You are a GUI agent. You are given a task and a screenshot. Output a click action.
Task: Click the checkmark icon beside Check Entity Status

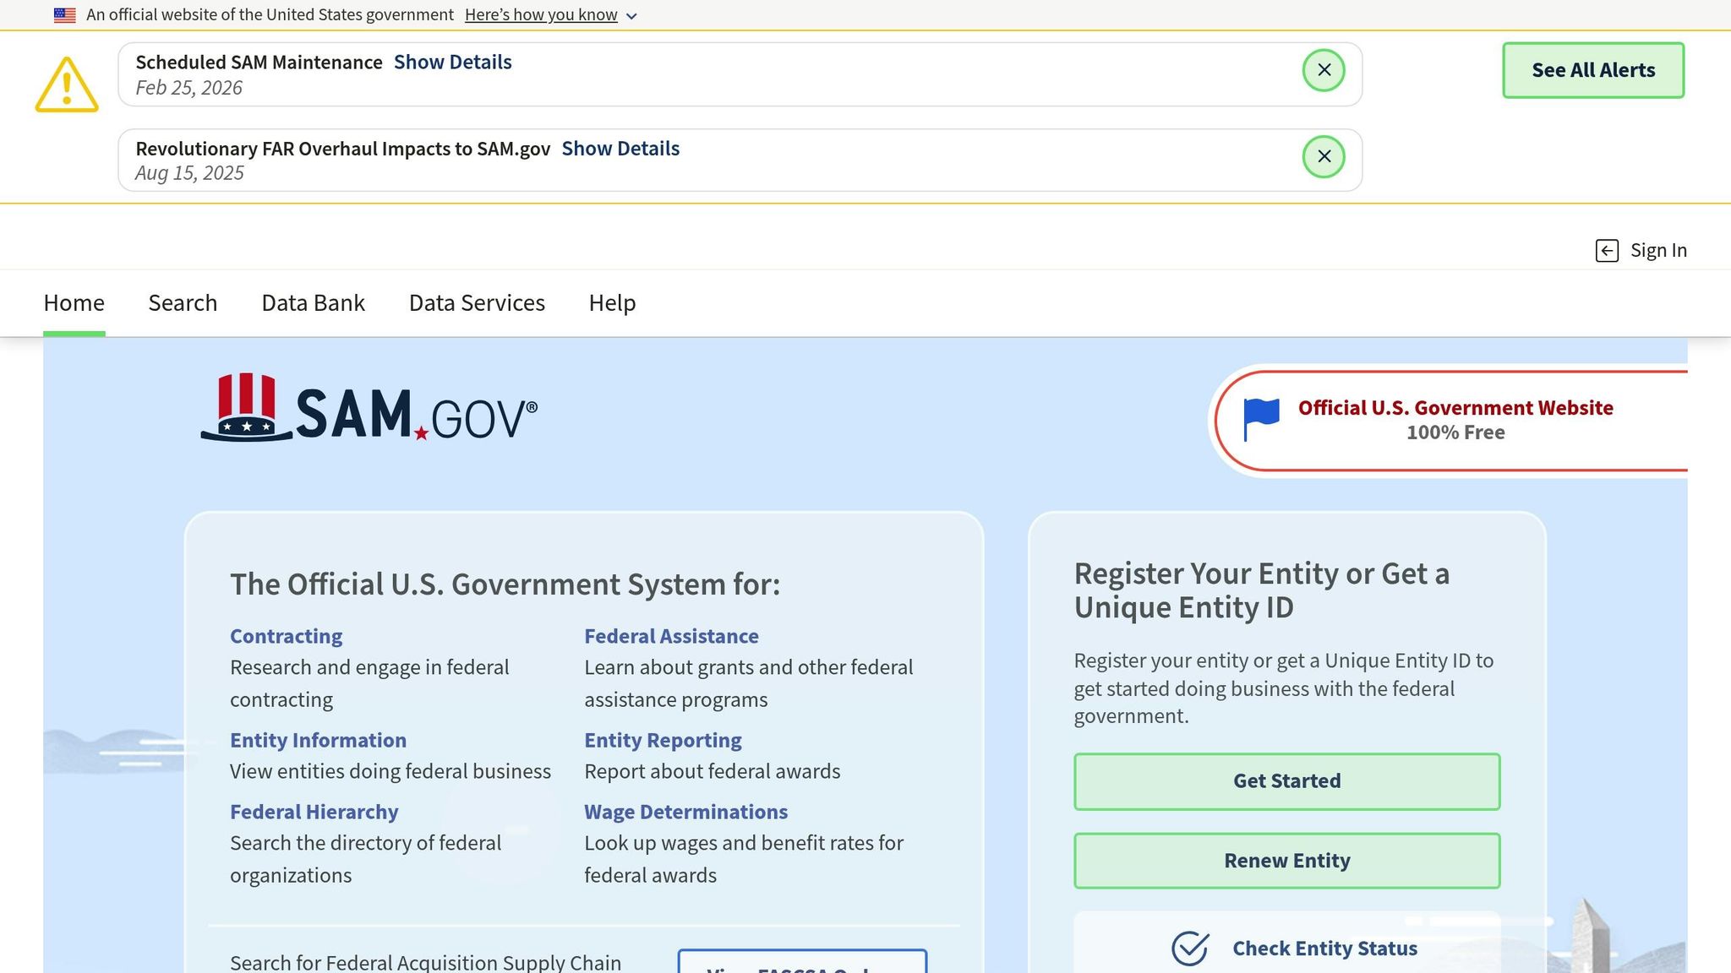[x=1189, y=948]
